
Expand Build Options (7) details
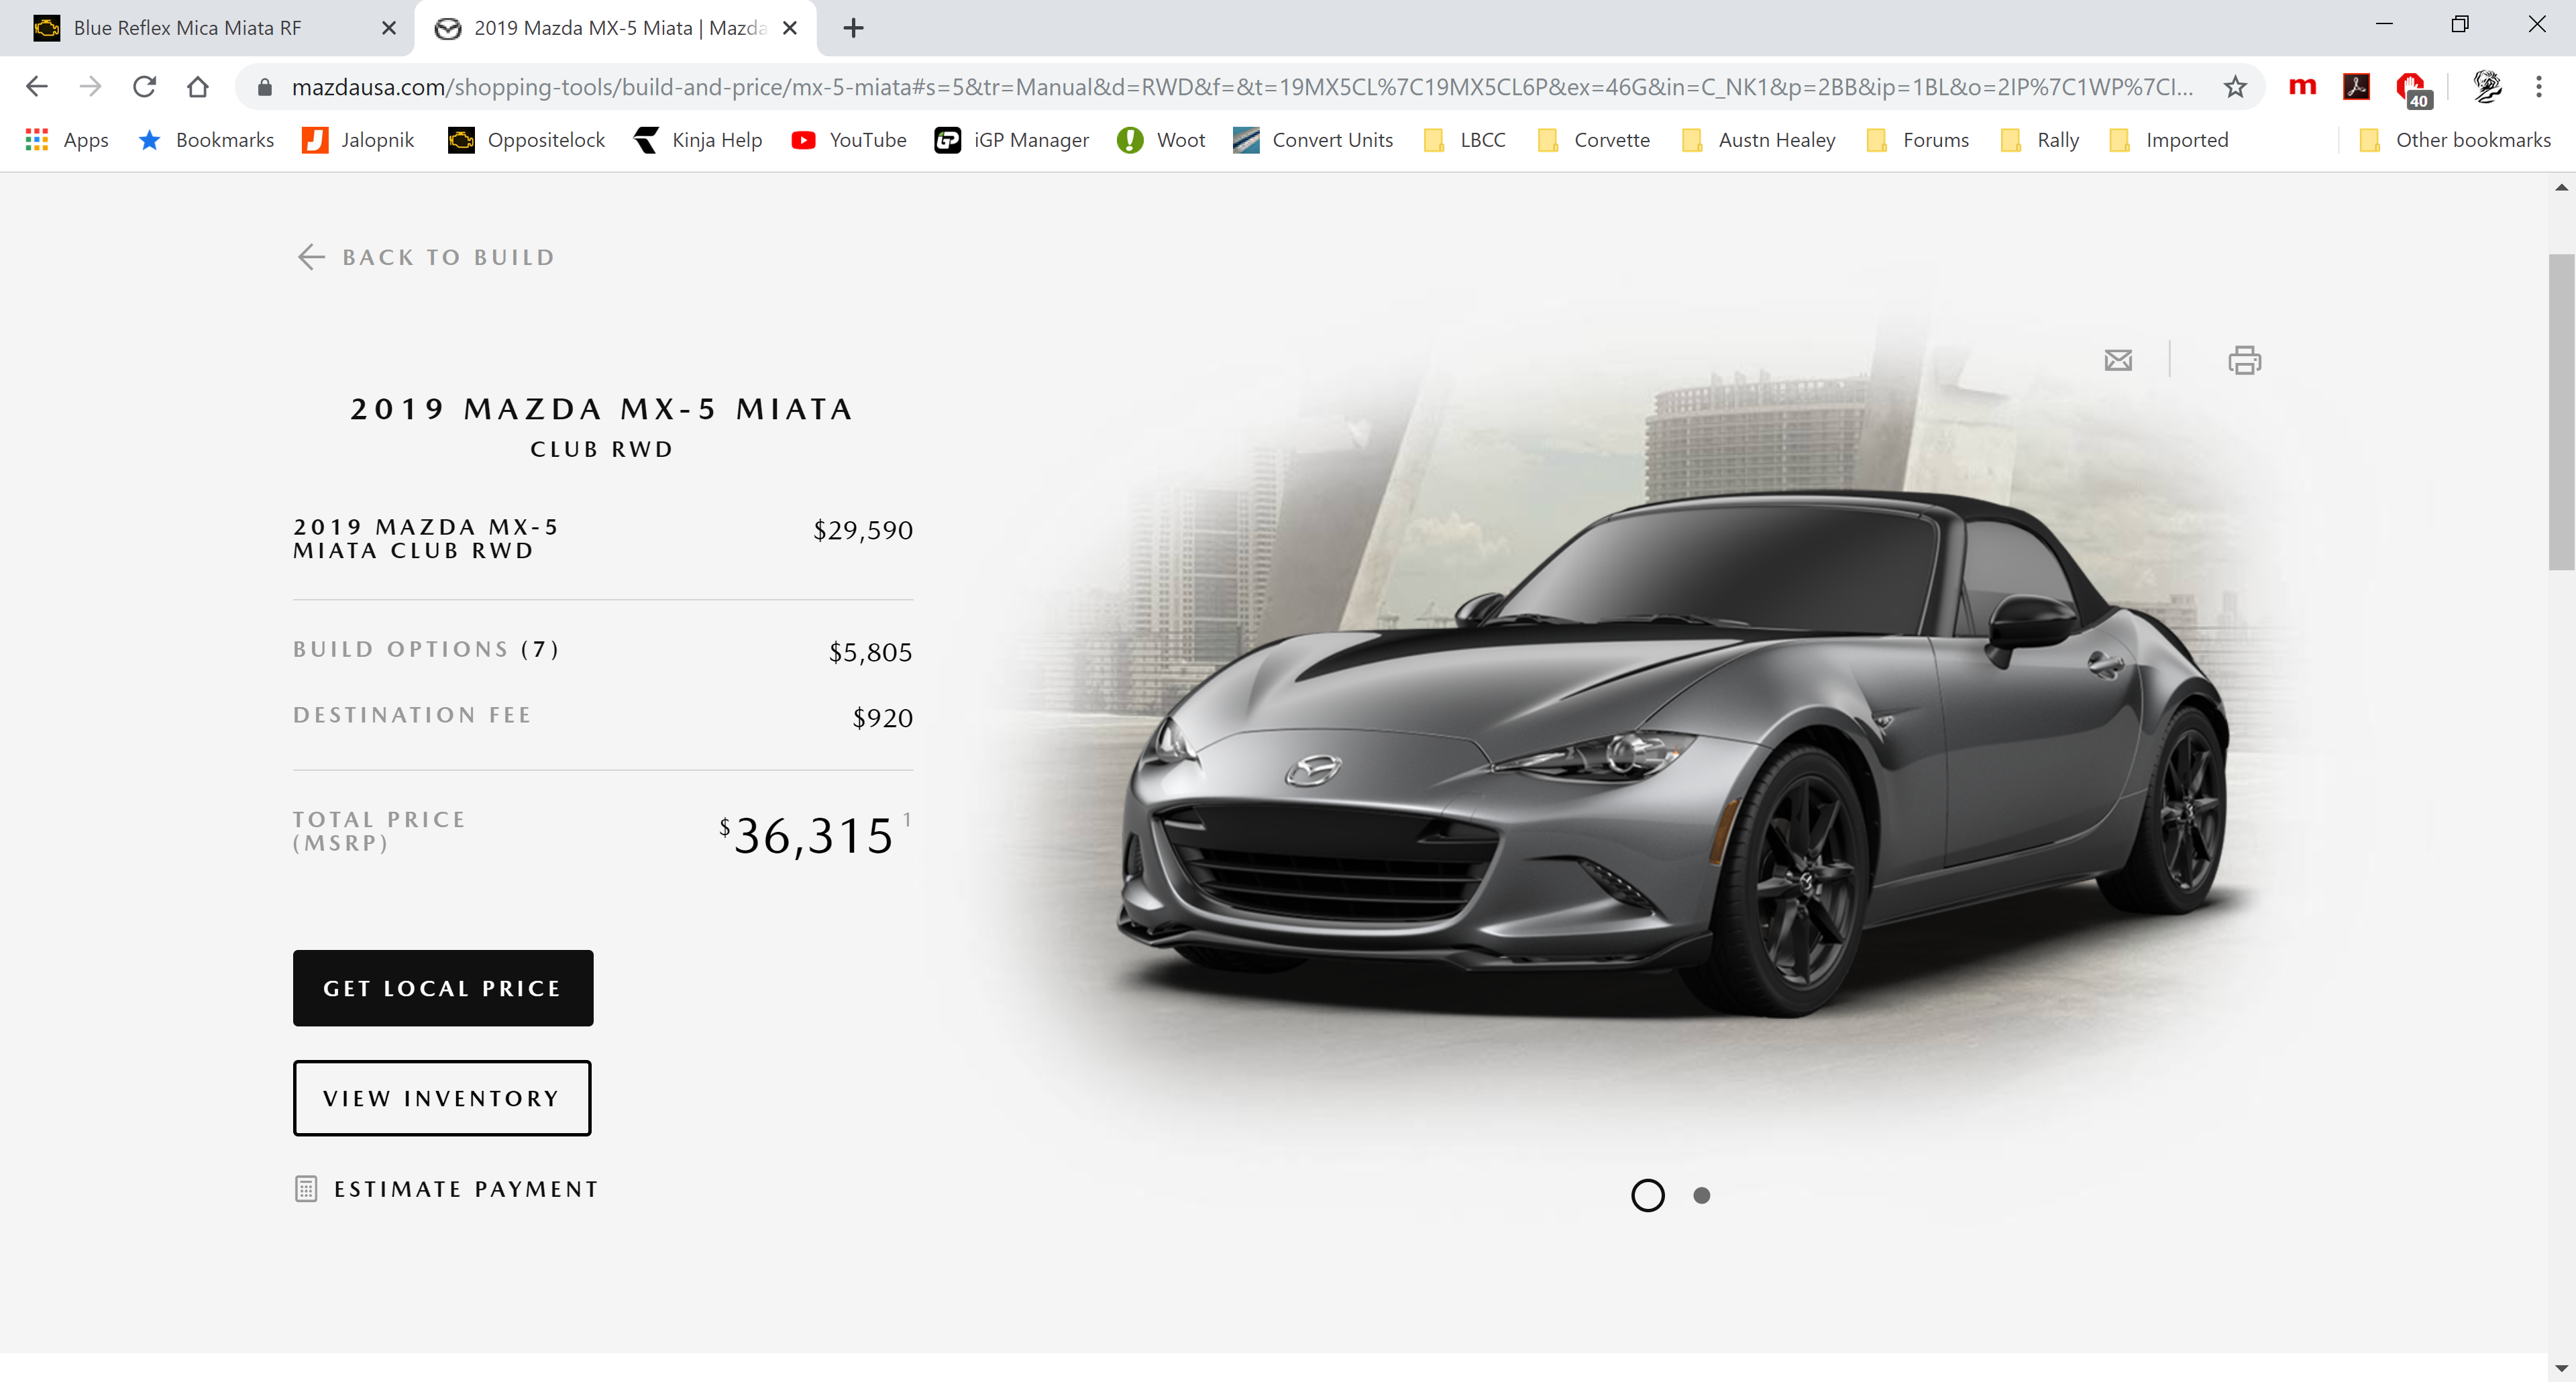(x=426, y=650)
